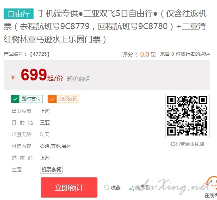Click the orange checkmark on 点评返现 badge
This screenshot has width=217, height=200.
(x=52, y=99)
